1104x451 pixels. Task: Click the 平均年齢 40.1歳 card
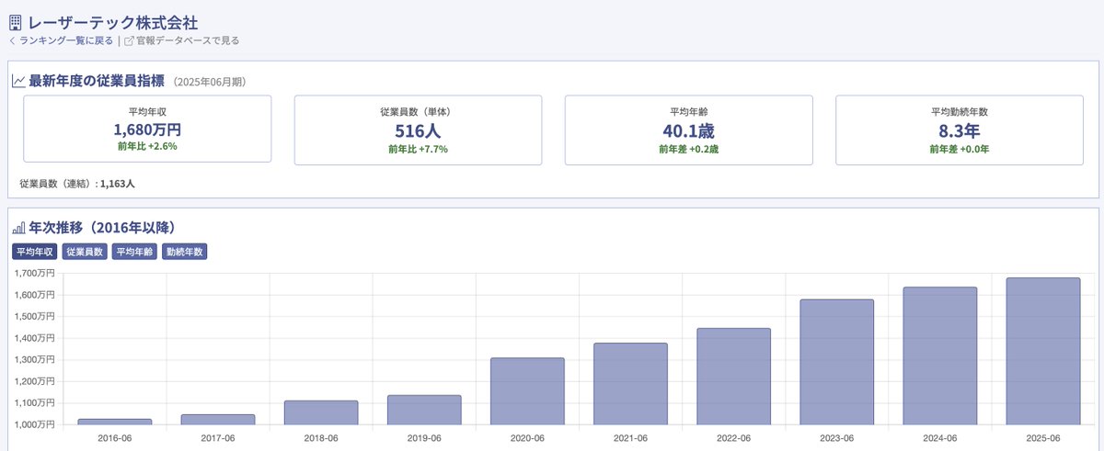[689, 130]
